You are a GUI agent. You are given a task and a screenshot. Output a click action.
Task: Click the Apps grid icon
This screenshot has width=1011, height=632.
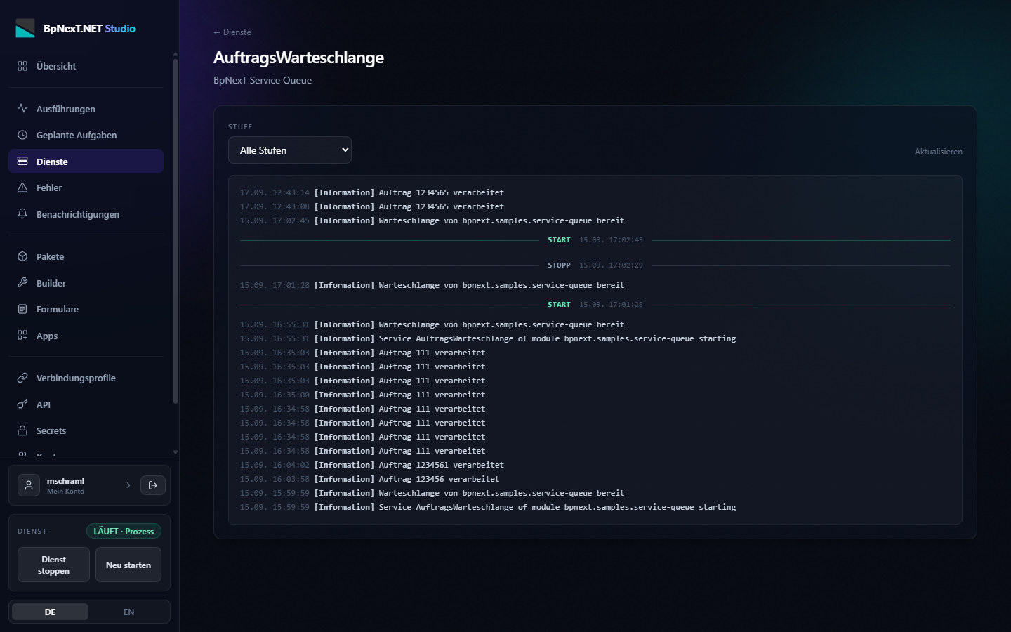22,336
